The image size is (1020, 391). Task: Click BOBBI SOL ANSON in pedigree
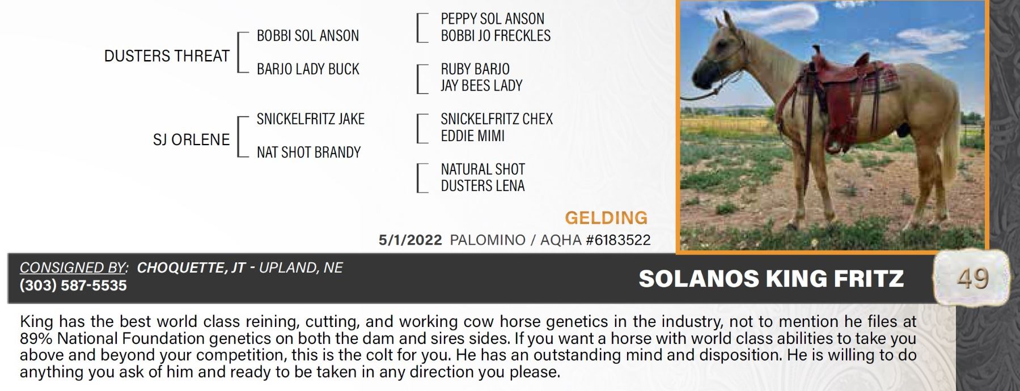pos(308,36)
